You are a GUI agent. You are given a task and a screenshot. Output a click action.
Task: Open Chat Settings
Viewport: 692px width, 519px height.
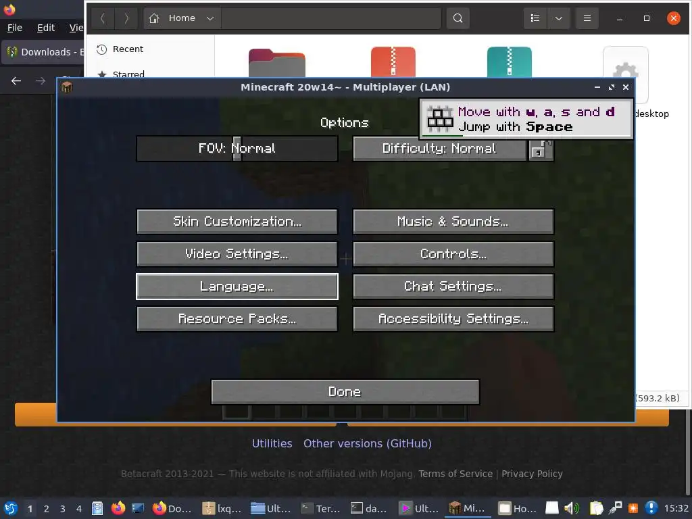coord(453,287)
